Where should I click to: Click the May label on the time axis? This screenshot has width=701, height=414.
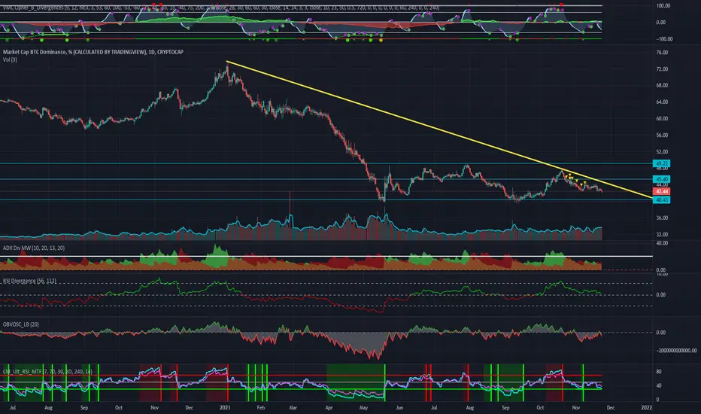(x=363, y=408)
